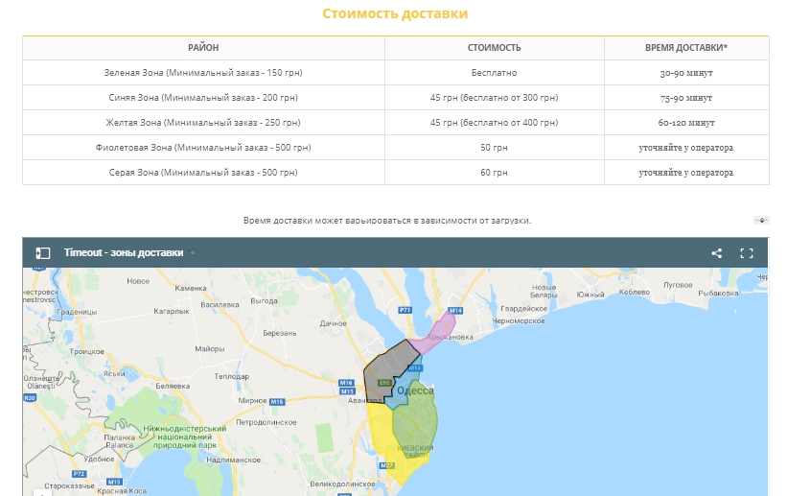Click the 'Коблево' label on map
The height and width of the screenshot is (496, 787).
(x=635, y=292)
